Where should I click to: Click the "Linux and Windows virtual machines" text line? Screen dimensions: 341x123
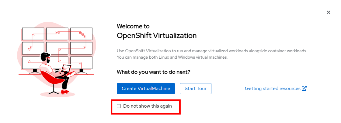[172, 57]
